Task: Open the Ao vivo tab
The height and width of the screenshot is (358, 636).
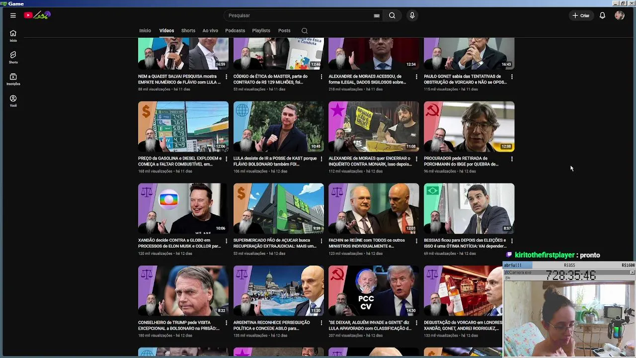Action: 210,30
